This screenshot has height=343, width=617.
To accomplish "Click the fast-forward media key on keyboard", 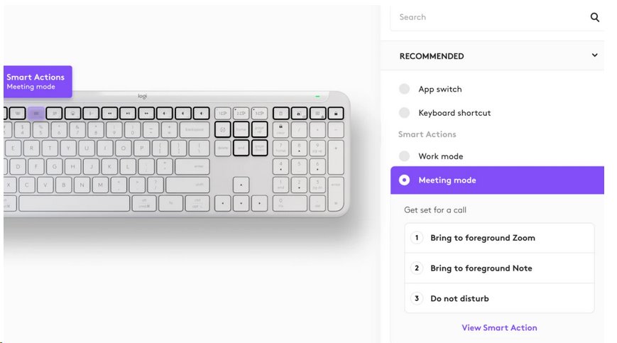I will coord(146,113).
